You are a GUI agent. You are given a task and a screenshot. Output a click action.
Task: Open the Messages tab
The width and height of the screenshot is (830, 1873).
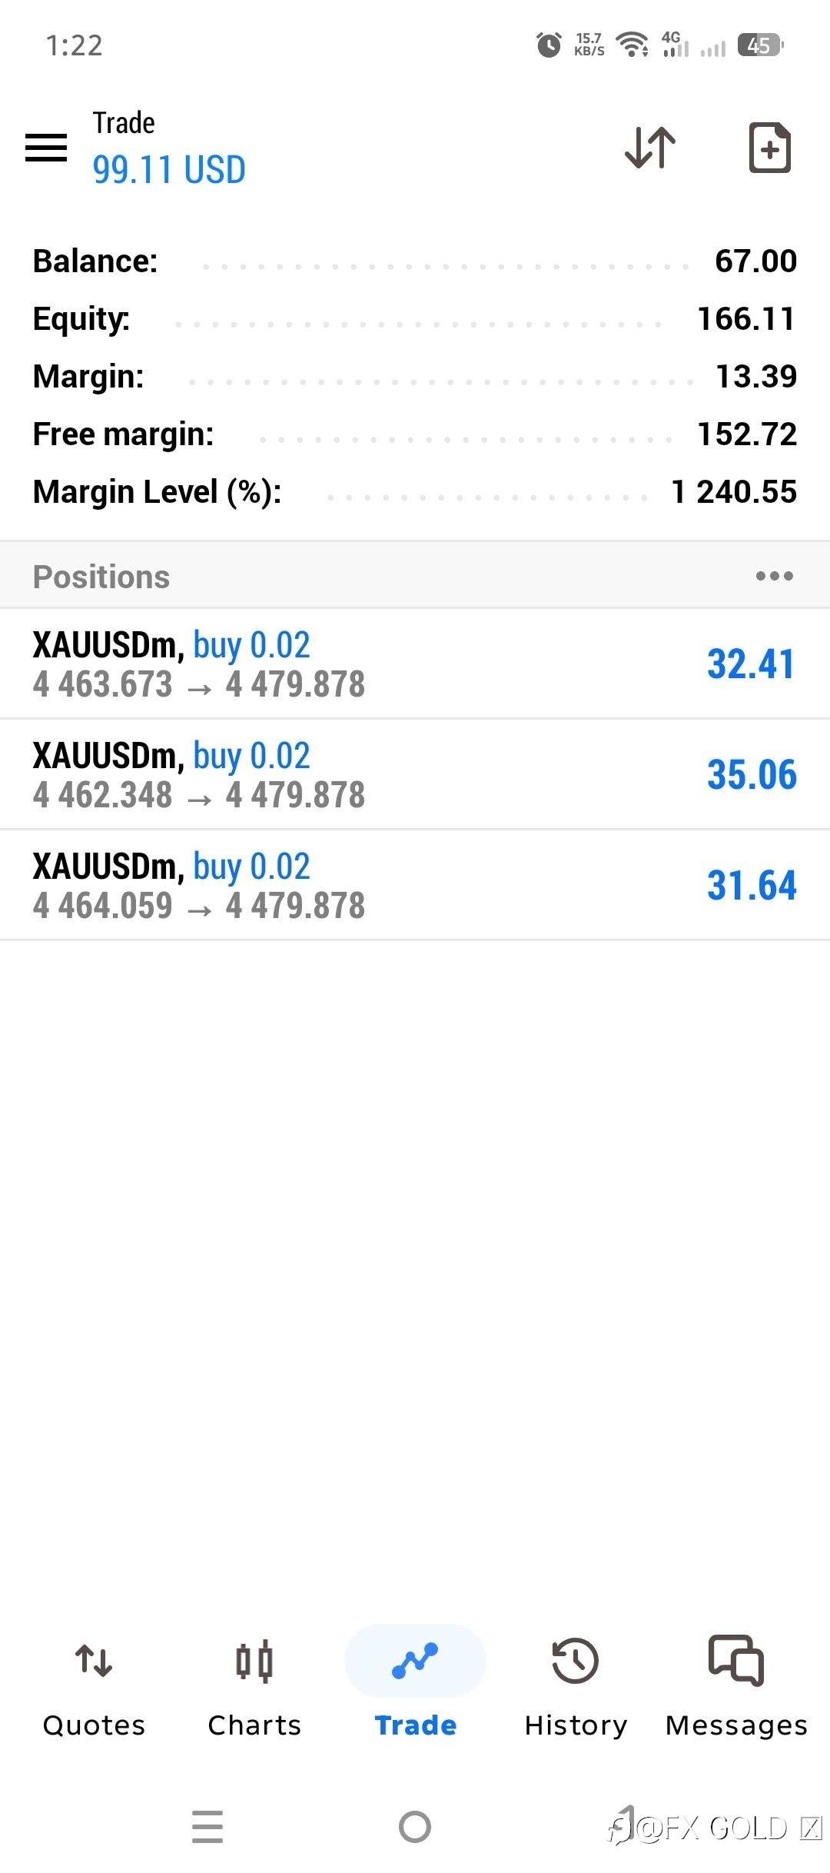point(736,1690)
